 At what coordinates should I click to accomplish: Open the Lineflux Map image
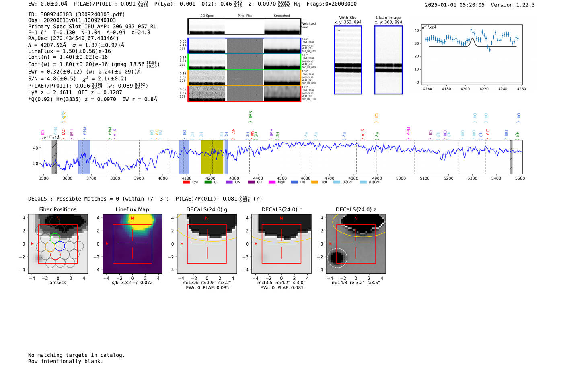[x=132, y=244]
